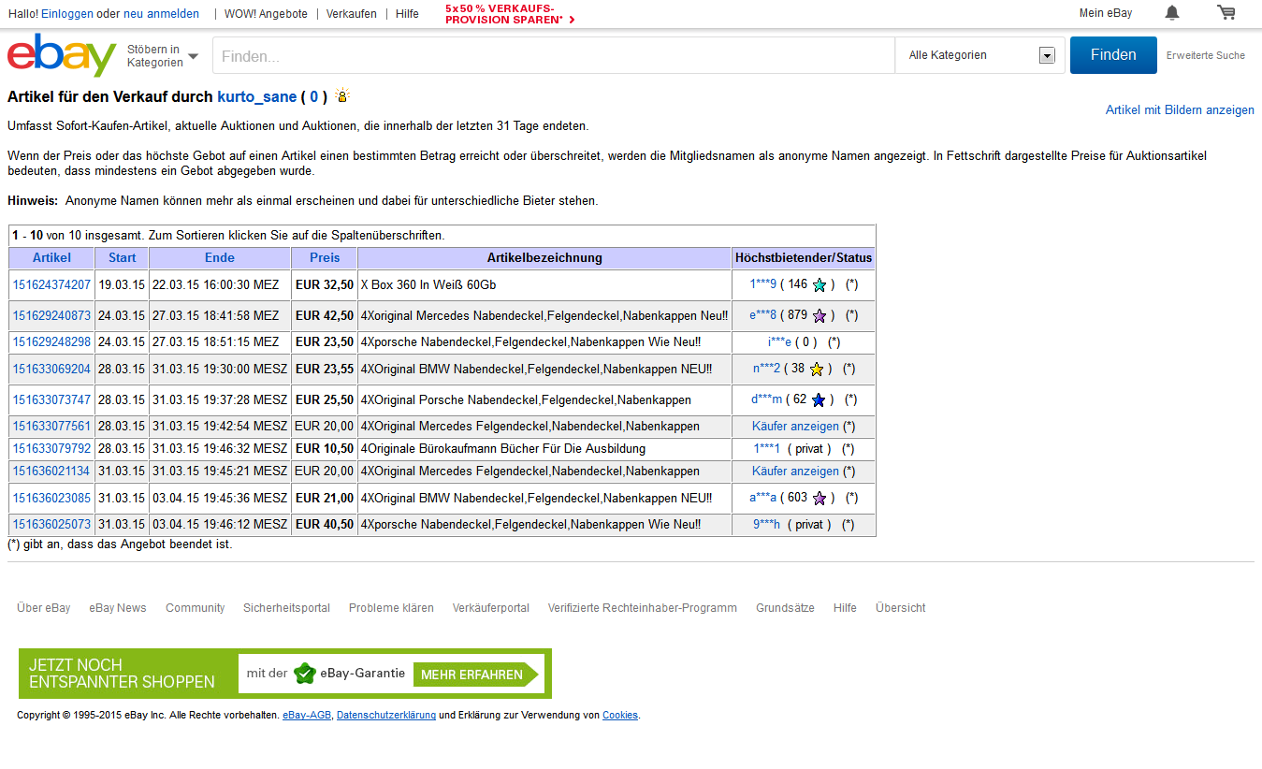Open the shopping cart icon
The image size is (1262, 769).
[1226, 12]
